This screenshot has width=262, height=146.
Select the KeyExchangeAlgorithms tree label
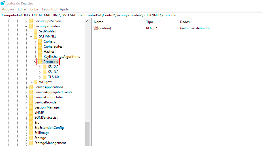62,57
